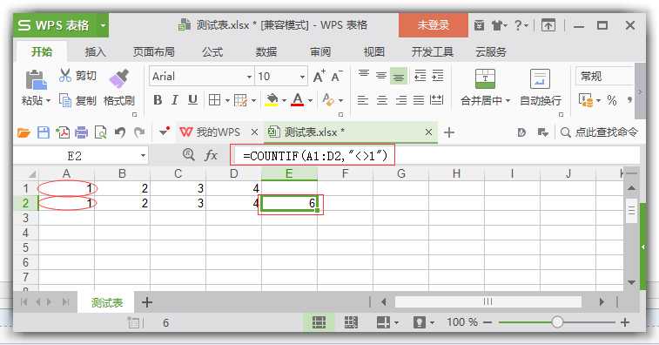Add a new sheet with plus button
This screenshot has width=659, height=345.
146,302
